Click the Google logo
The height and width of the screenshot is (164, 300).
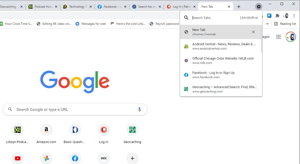75,82
